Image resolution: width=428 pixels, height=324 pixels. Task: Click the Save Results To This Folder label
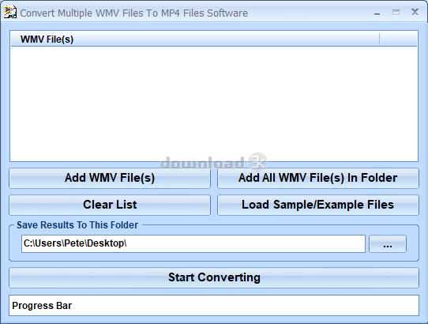(x=77, y=225)
